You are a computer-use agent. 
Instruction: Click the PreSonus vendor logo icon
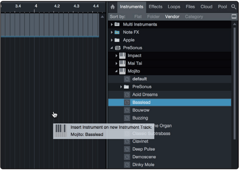pyautogui.click(x=117, y=48)
